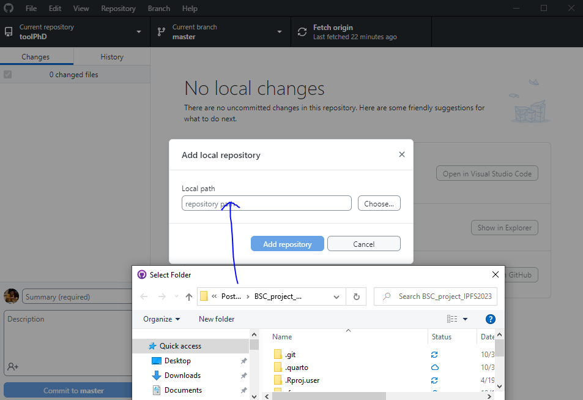Select Downloads in the navigation pane

point(182,375)
